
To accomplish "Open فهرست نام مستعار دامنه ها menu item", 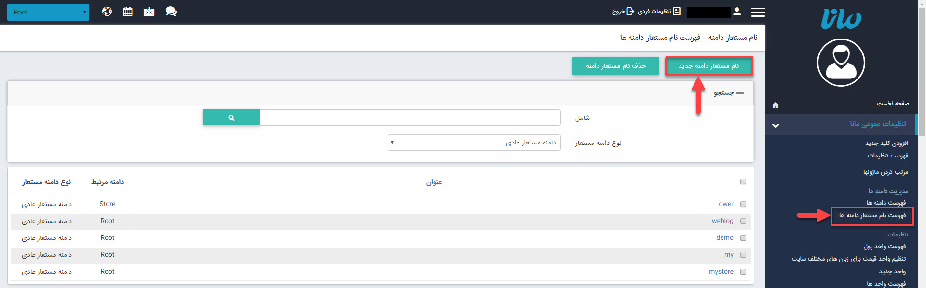I will 872,215.
